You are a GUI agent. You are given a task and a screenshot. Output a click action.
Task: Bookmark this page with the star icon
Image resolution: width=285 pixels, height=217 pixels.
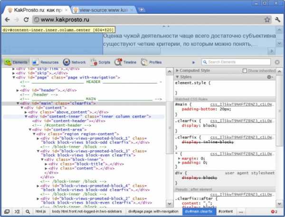(x=266, y=20)
